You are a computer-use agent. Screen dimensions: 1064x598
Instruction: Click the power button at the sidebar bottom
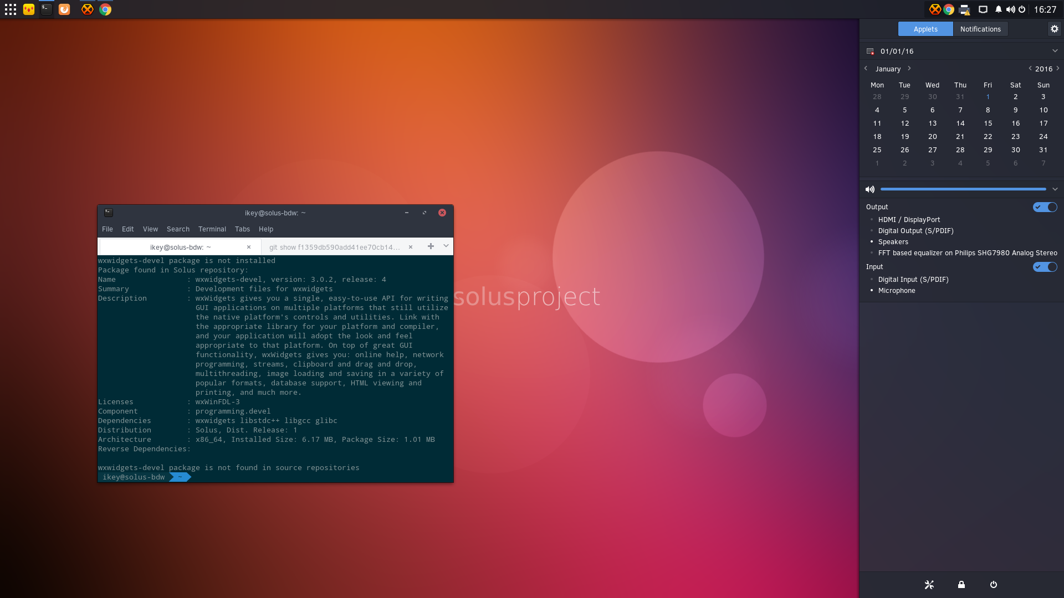coord(994,585)
